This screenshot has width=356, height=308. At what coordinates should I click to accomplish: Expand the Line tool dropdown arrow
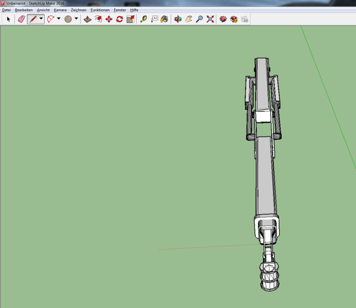point(41,19)
